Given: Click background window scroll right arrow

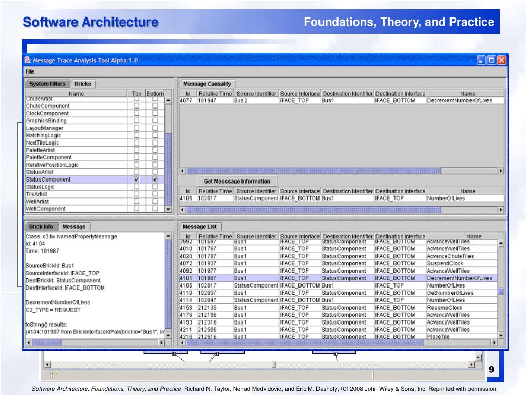Looking at the screenshot, I should point(472,365).
